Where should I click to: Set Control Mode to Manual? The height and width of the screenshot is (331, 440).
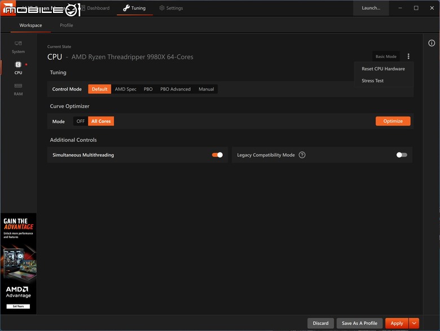[206, 89]
